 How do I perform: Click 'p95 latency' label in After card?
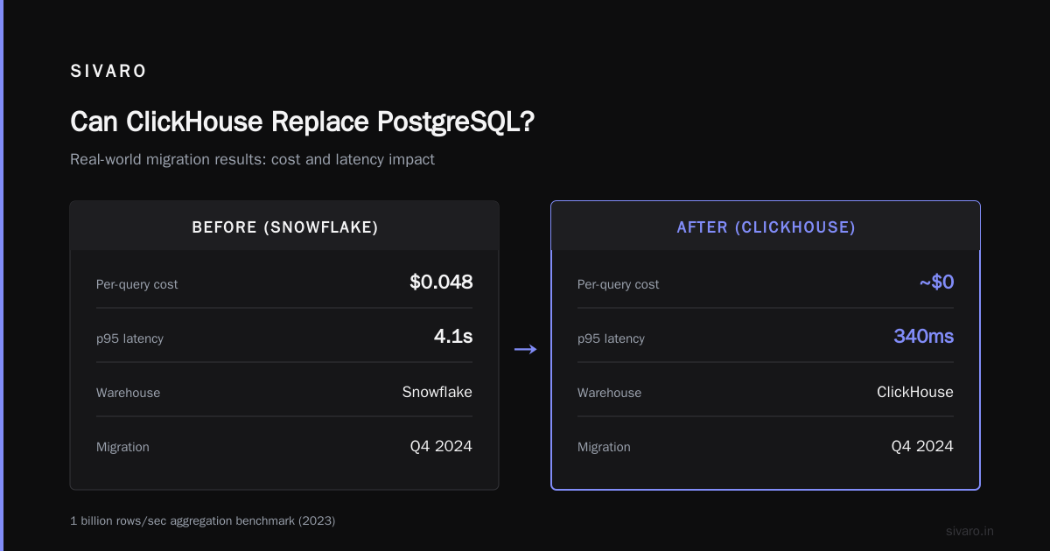pyautogui.click(x=611, y=338)
